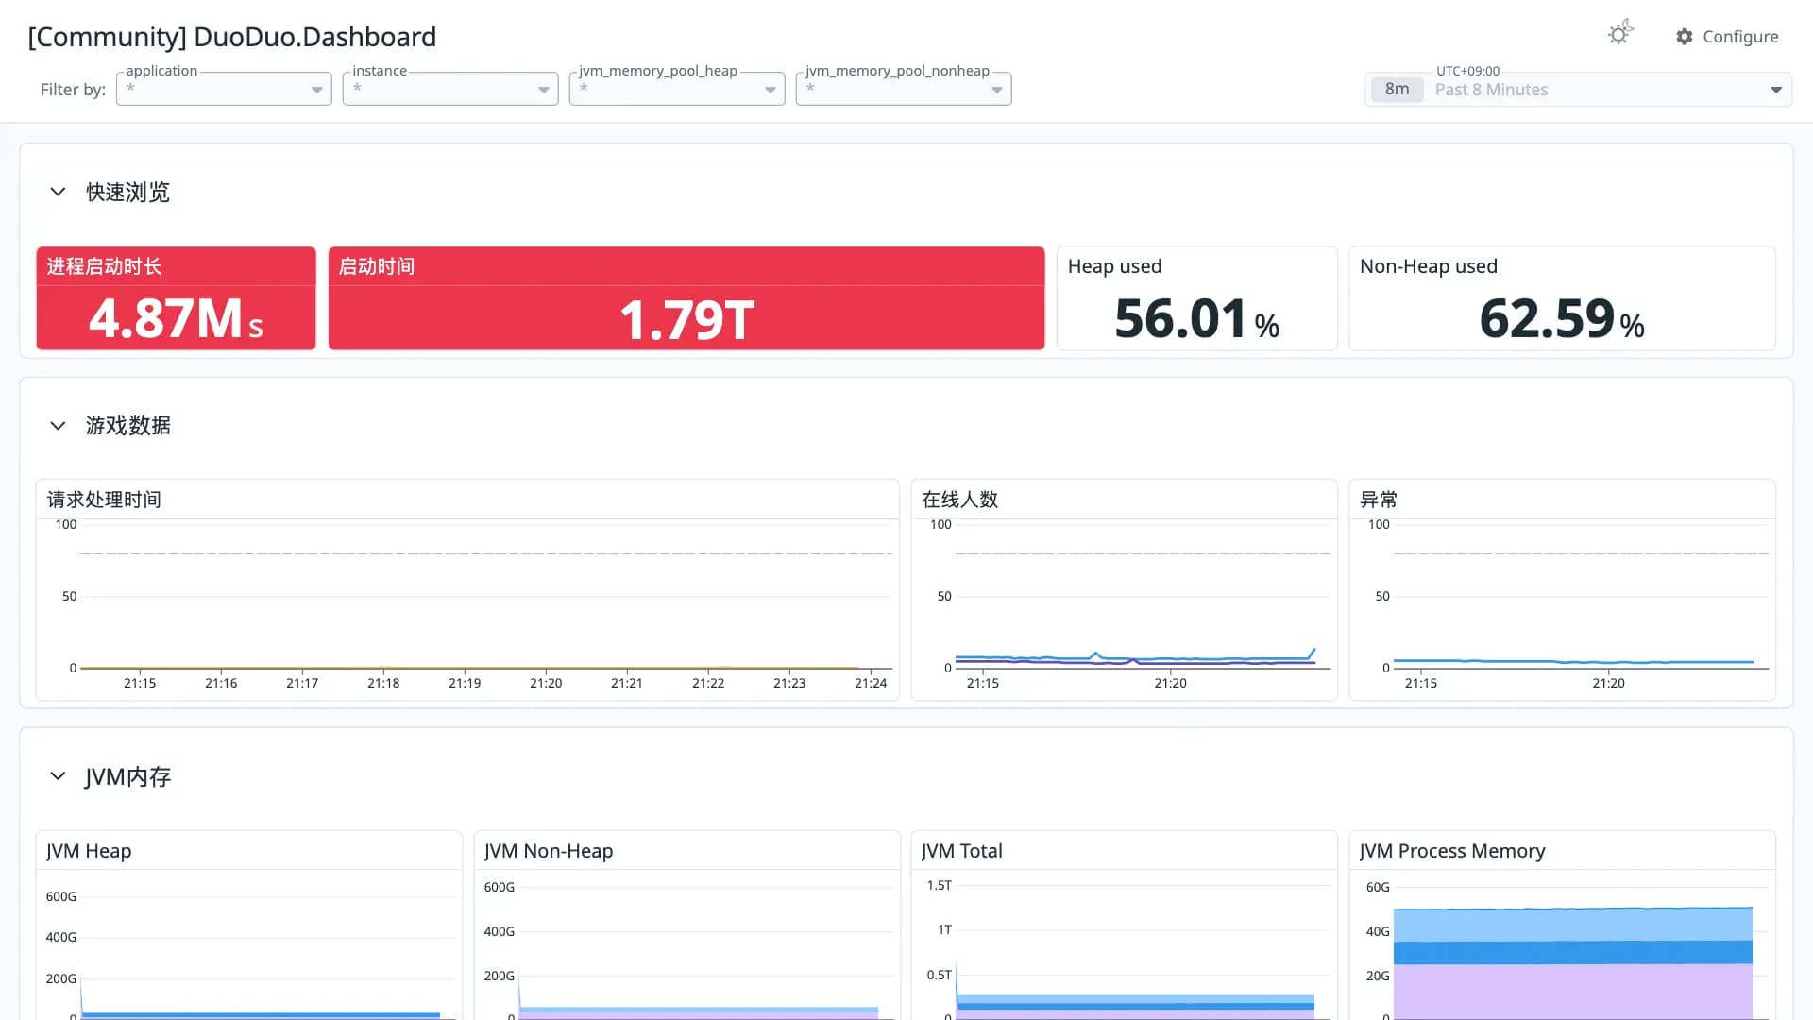Click the JVM Total panel title
Viewport: 1813px width, 1020px height.
962,851
